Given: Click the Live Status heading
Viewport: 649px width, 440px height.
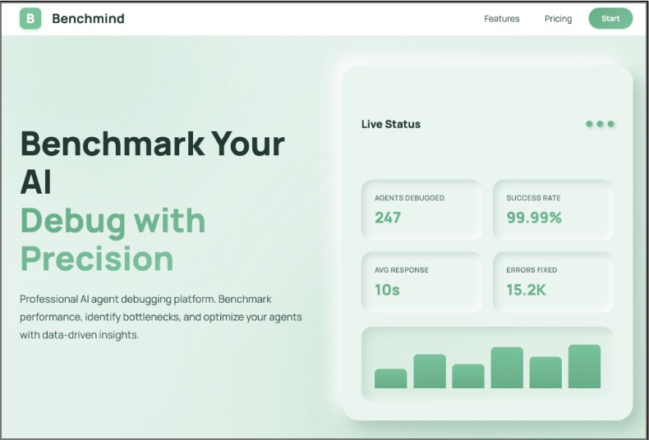Looking at the screenshot, I should (x=391, y=124).
